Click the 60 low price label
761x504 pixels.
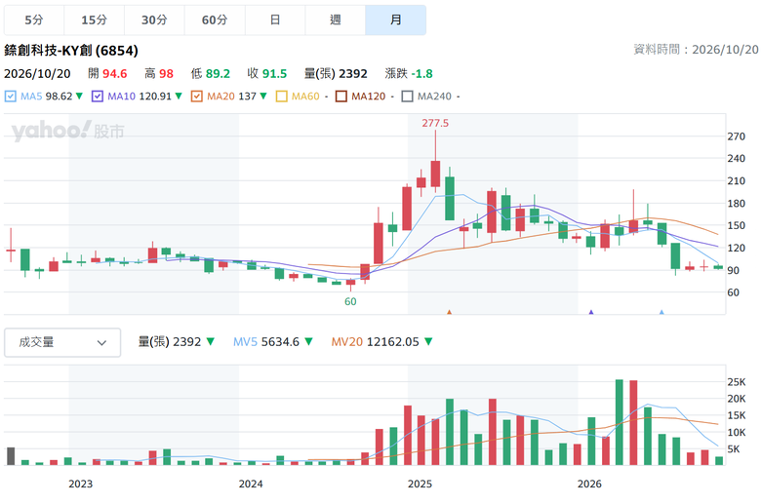[350, 302]
